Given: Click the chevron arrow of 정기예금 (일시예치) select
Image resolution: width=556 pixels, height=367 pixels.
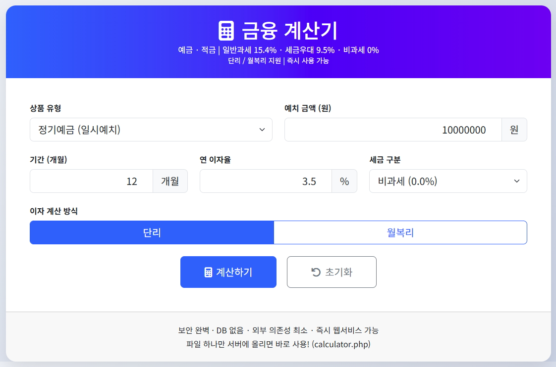Looking at the screenshot, I should click(x=262, y=130).
